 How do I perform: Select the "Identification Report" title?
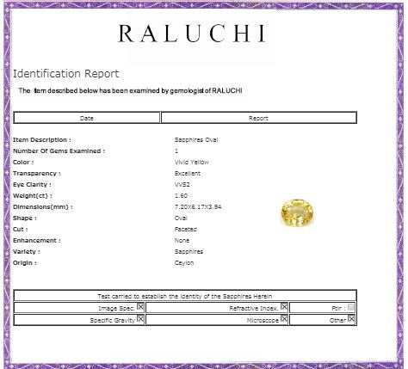pos(66,74)
